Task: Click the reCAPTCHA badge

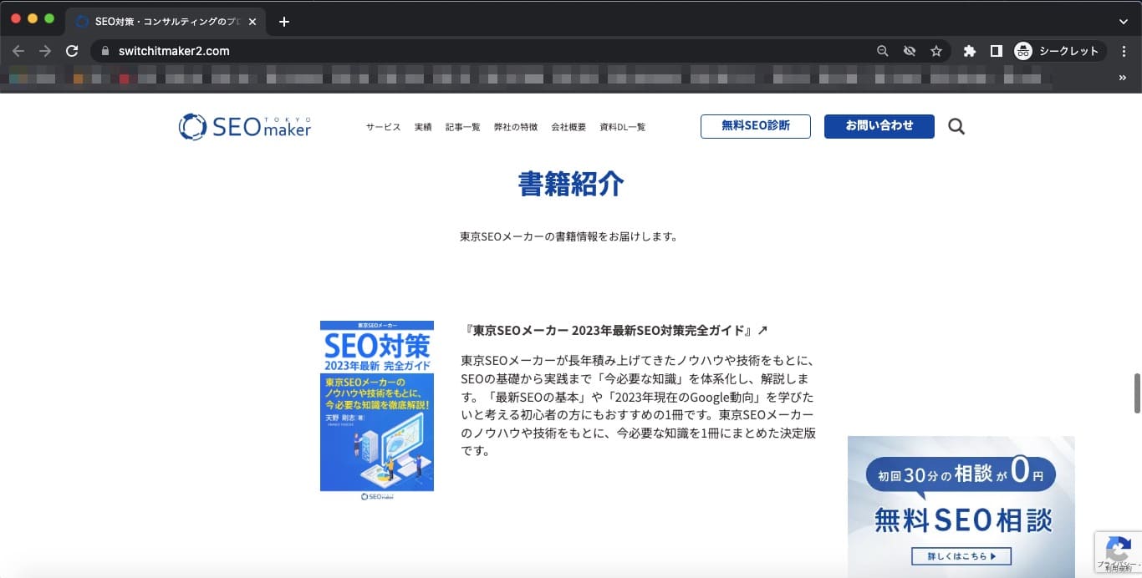Action: (x=1119, y=552)
